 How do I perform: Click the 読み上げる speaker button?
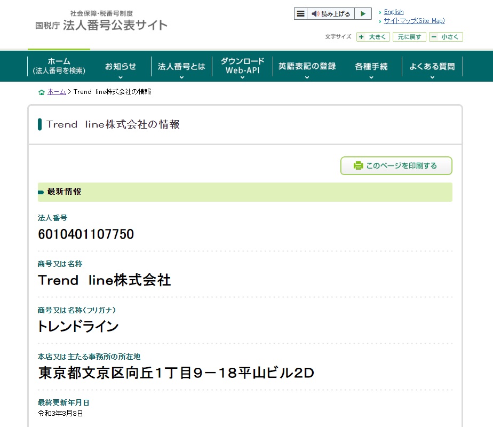tap(331, 13)
